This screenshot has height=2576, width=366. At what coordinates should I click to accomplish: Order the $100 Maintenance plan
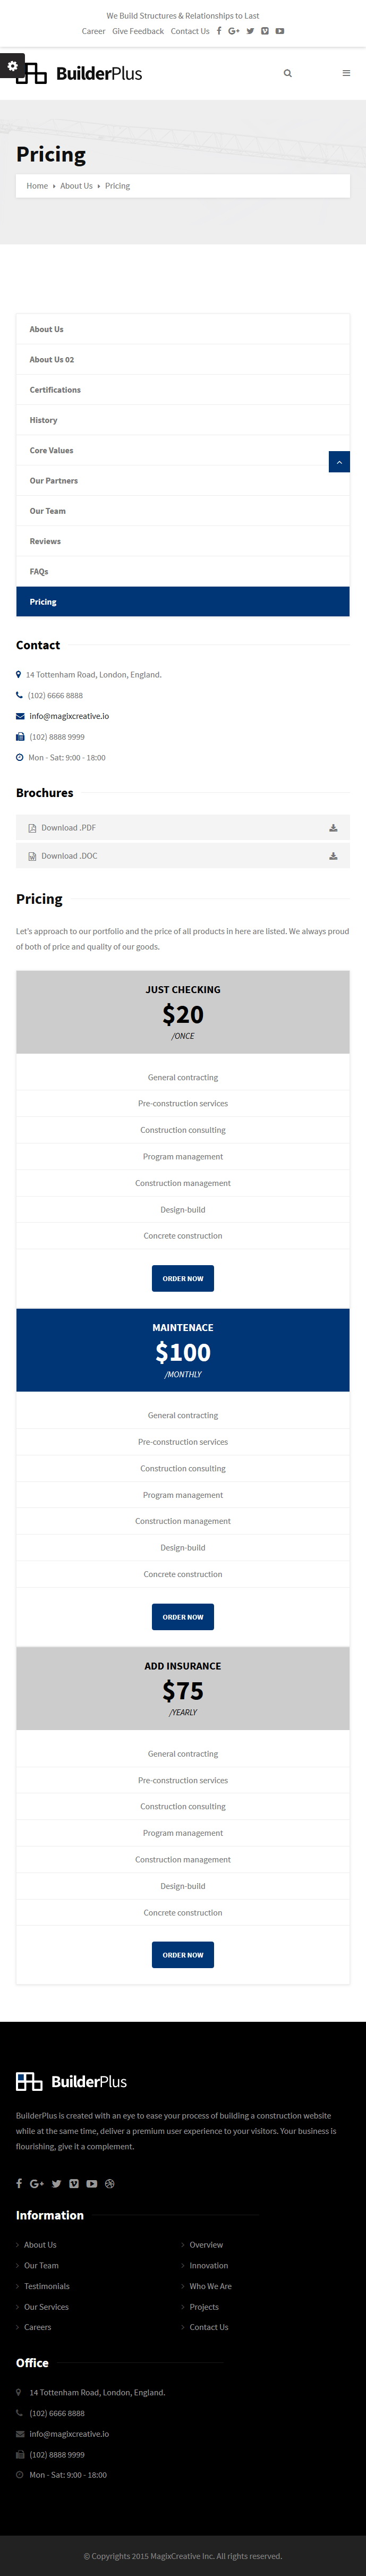[183, 1616]
